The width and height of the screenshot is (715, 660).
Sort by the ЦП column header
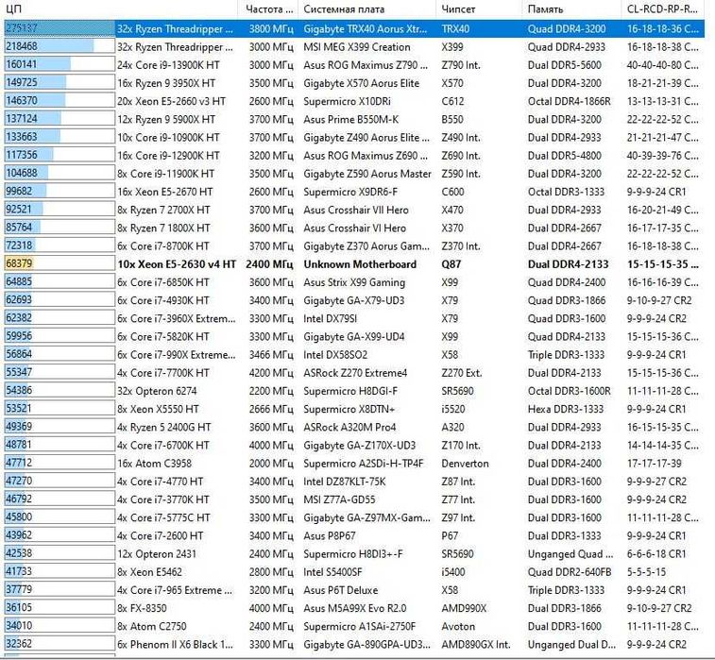(x=119, y=8)
